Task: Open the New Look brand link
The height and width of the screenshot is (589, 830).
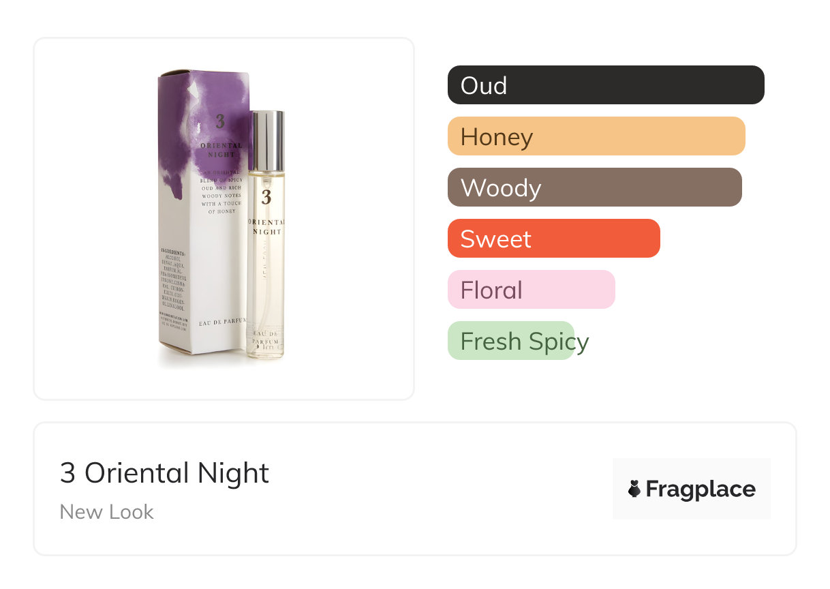Action: tap(107, 512)
